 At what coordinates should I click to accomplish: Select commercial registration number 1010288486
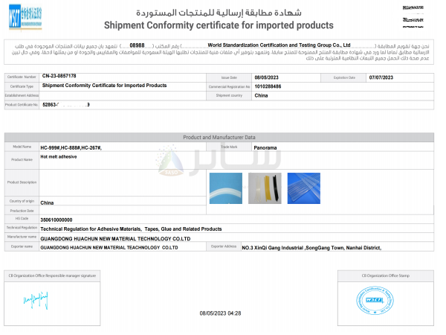click(x=269, y=86)
